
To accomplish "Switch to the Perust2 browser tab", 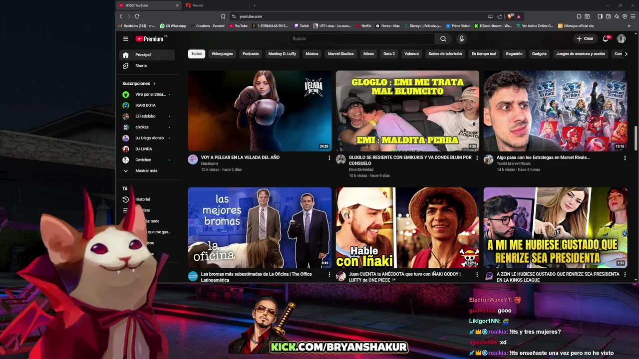I will (x=215, y=5).
